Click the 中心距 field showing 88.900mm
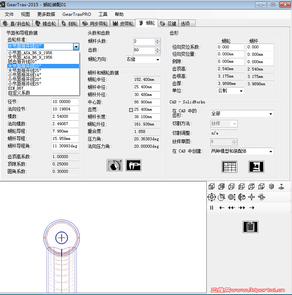 pos(147,102)
